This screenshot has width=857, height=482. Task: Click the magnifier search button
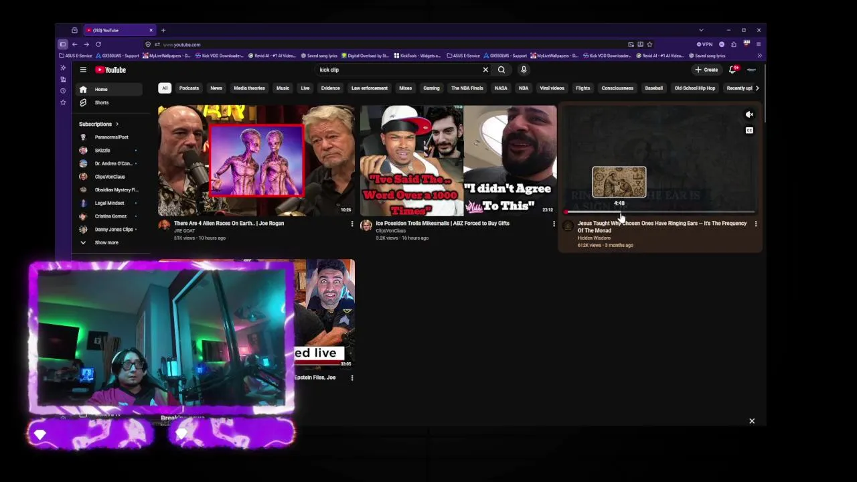click(501, 70)
